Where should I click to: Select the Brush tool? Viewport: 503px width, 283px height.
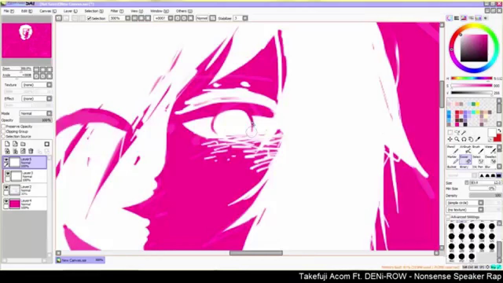477,149
